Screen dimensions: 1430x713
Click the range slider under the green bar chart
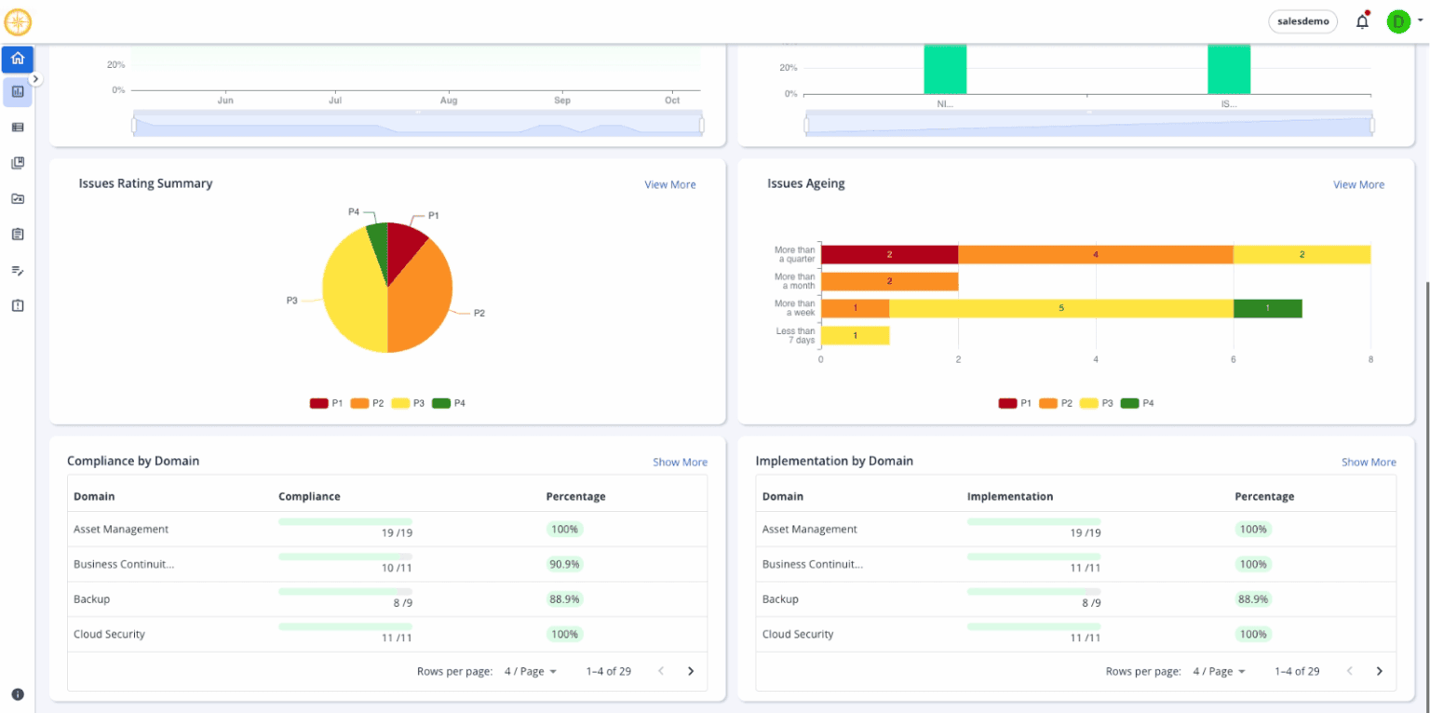coord(1089,125)
